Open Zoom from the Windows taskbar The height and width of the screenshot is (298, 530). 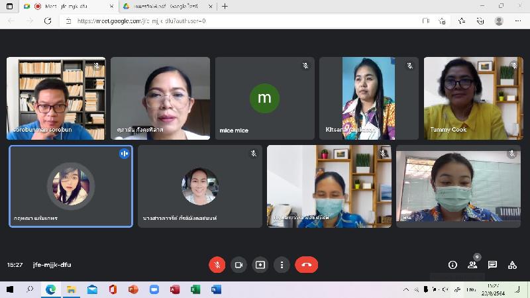tap(154, 289)
